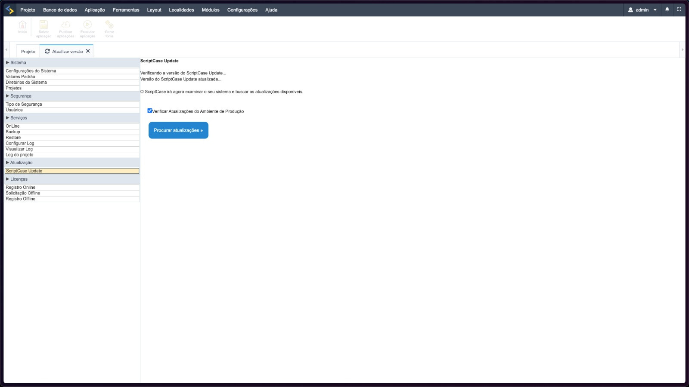Viewport: 689px width, 387px height.
Task: Click the Salvar aplicação toolbar icon
Action: click(x=43, y=25)
